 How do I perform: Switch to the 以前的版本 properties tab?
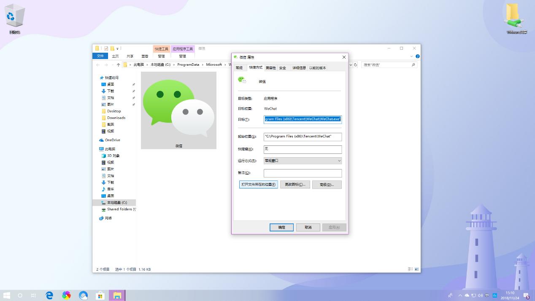[x=318, y=67]
